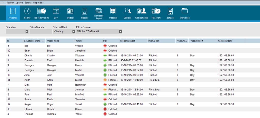Sort by Přích./Odch. column header

click(161, 41)
